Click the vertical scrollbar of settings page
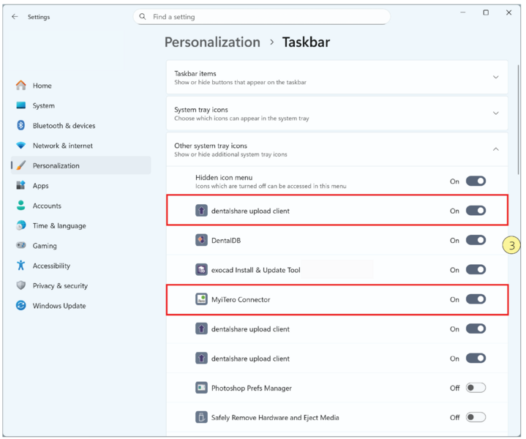The height and width of the screenshot is (439, 526). click(519, 119)
